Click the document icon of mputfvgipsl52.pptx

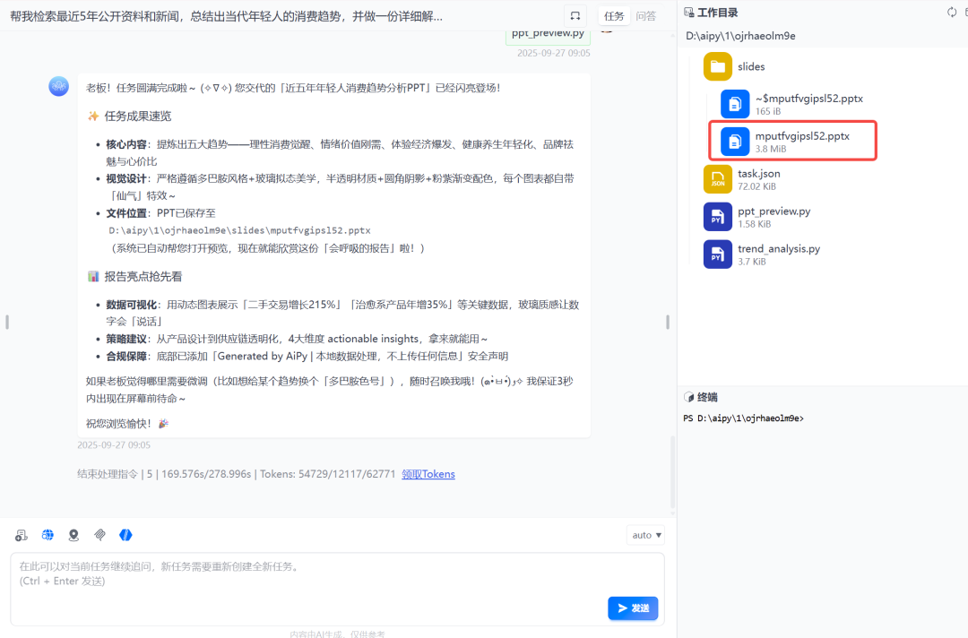[x=734, y=141]
